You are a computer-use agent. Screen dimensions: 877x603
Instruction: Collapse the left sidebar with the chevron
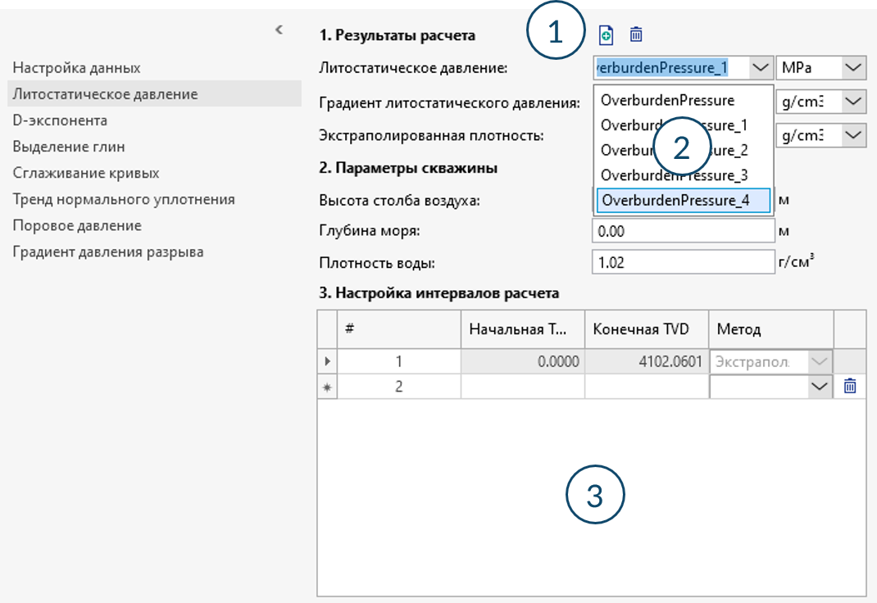(x=279, y=29)
